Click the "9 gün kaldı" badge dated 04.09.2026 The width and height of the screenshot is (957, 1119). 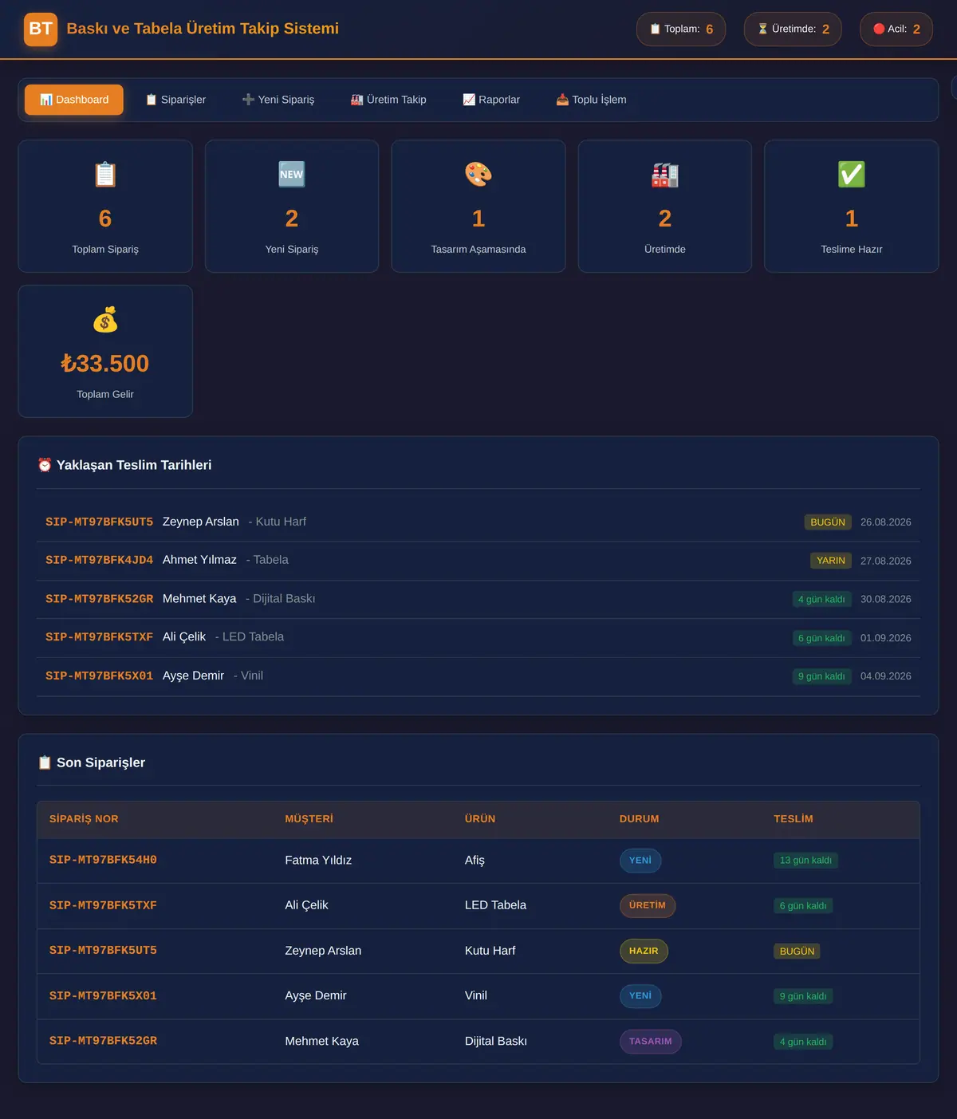[821, 676]
